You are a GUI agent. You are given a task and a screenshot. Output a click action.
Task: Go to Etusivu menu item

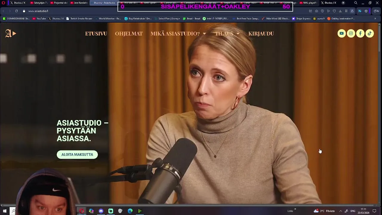coord(96,34)
